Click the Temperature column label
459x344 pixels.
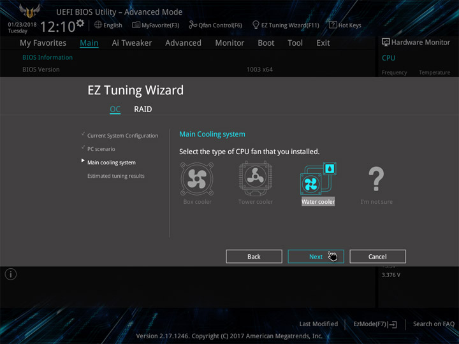434,73
